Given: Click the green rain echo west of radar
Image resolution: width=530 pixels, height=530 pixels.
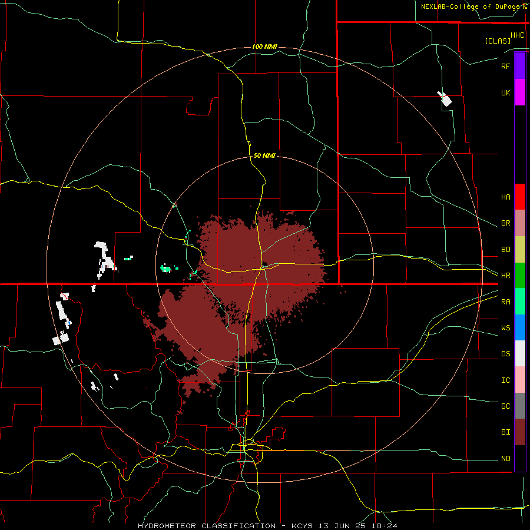Looking at the screenshot, I should point(165,269).
